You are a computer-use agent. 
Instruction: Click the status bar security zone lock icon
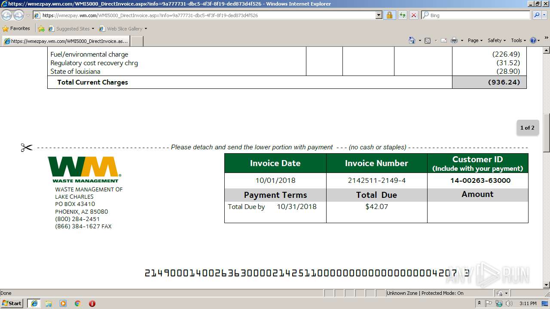click(500, 293)
